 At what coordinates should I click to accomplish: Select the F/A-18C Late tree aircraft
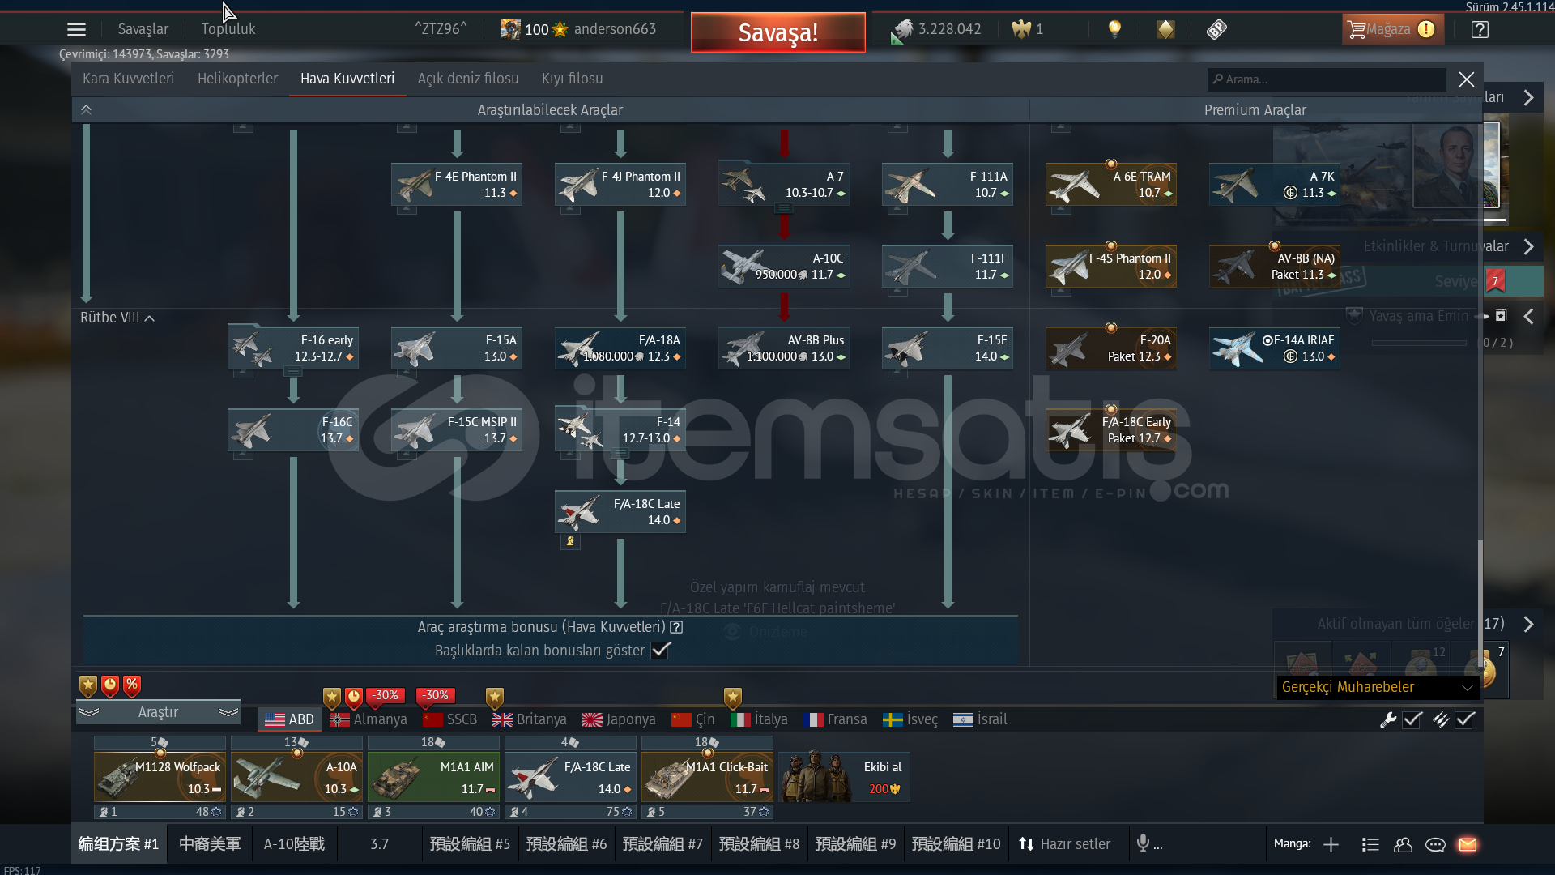coord(620,511)
